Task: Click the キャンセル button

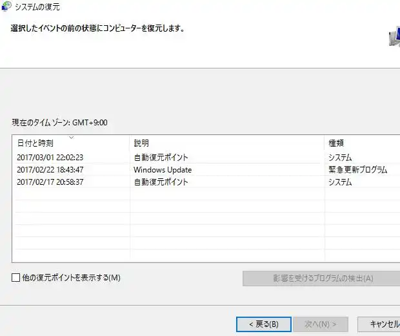Action: [x=379, y=324]
